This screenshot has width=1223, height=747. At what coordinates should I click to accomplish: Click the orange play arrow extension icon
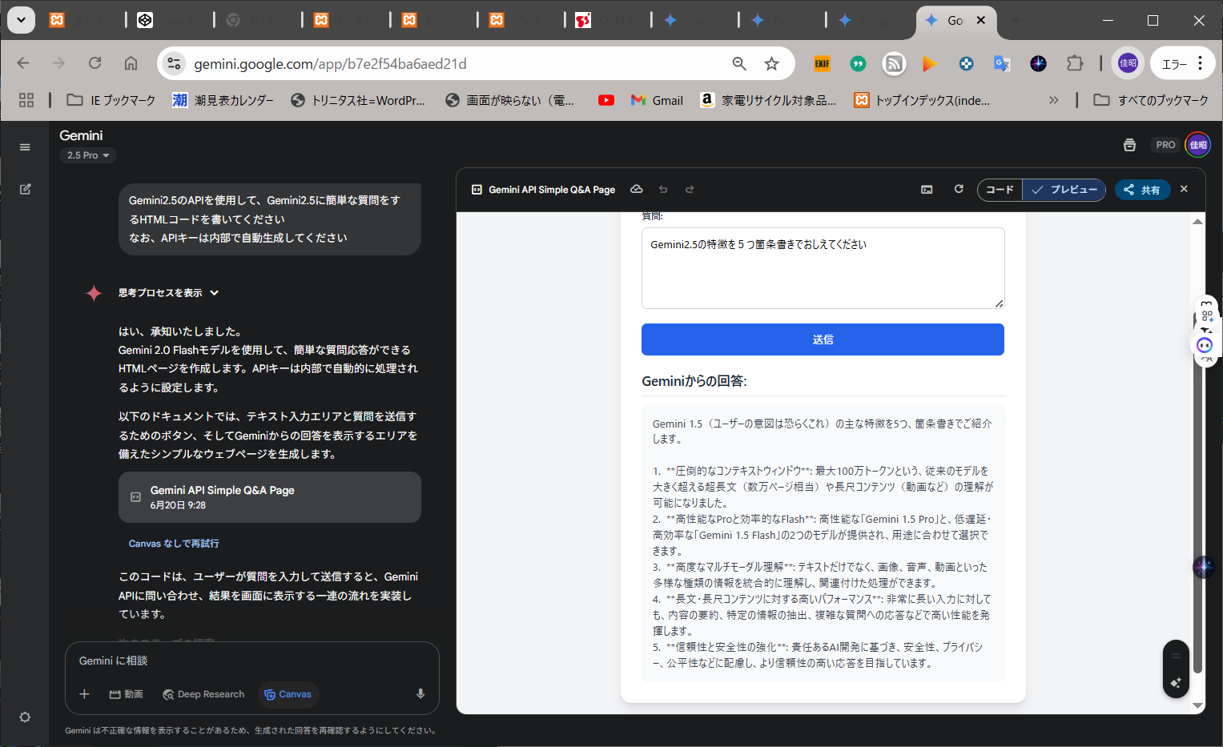point(930,64)
